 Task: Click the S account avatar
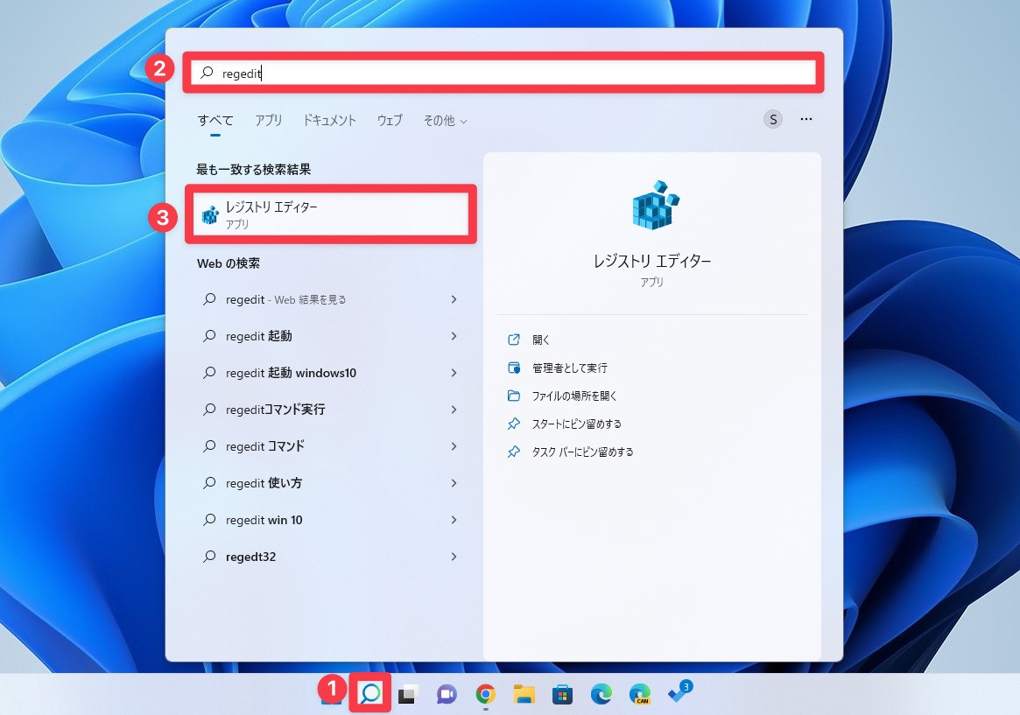773,120
